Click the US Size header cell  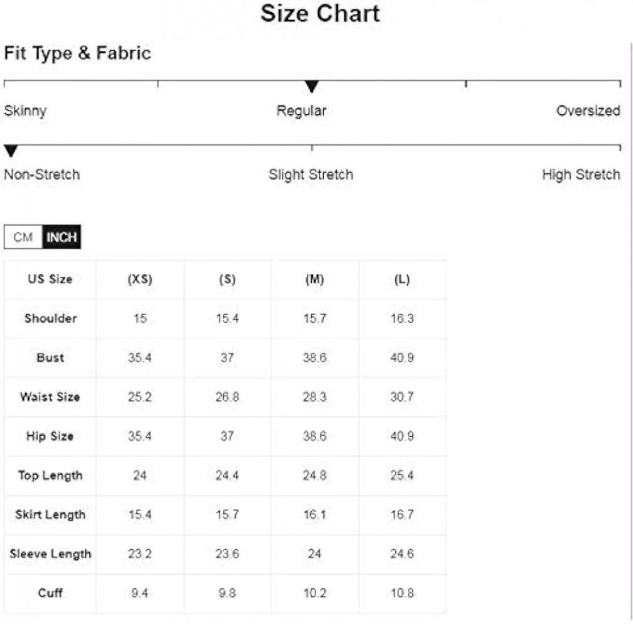click(50, 279)
